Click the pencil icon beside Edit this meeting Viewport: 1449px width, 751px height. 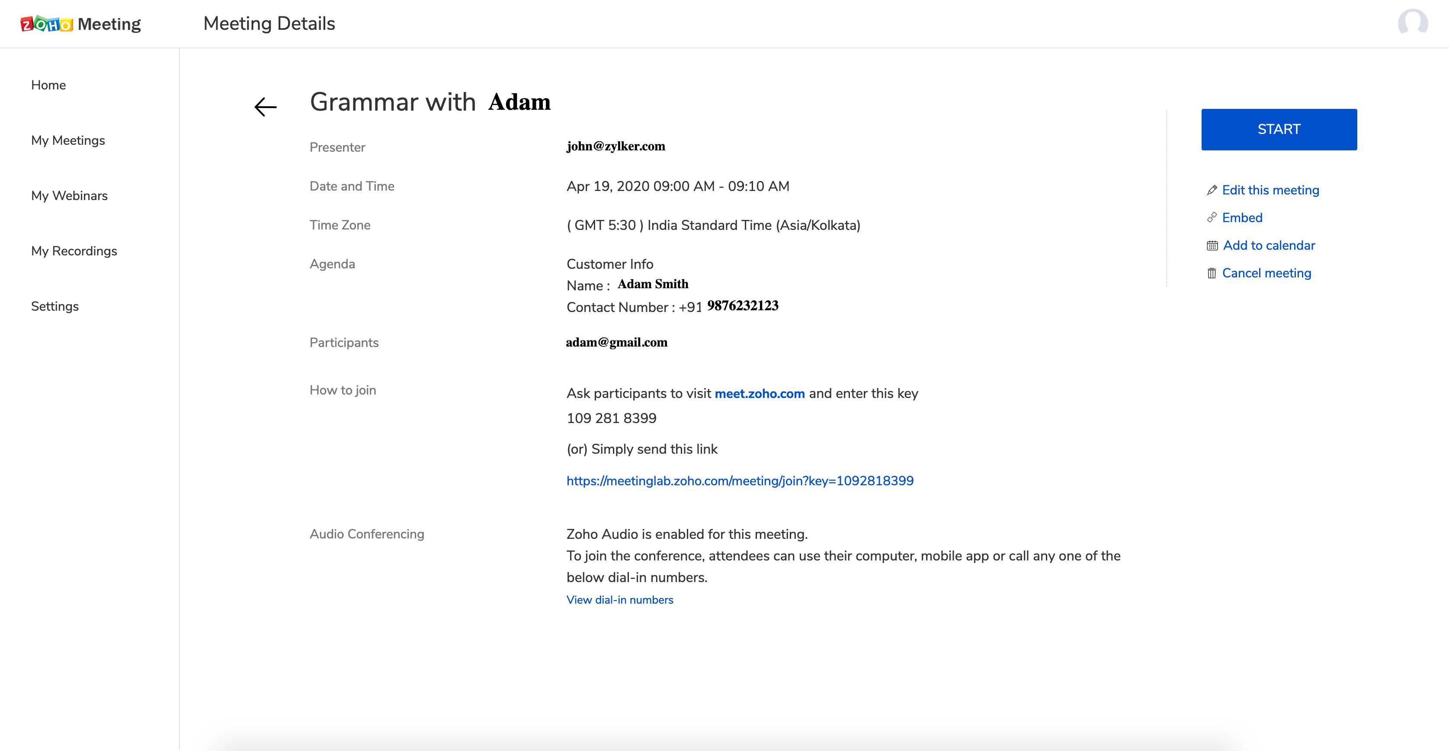(1212, 190)
